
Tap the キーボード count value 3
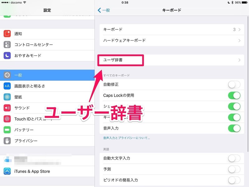(234, 30)
